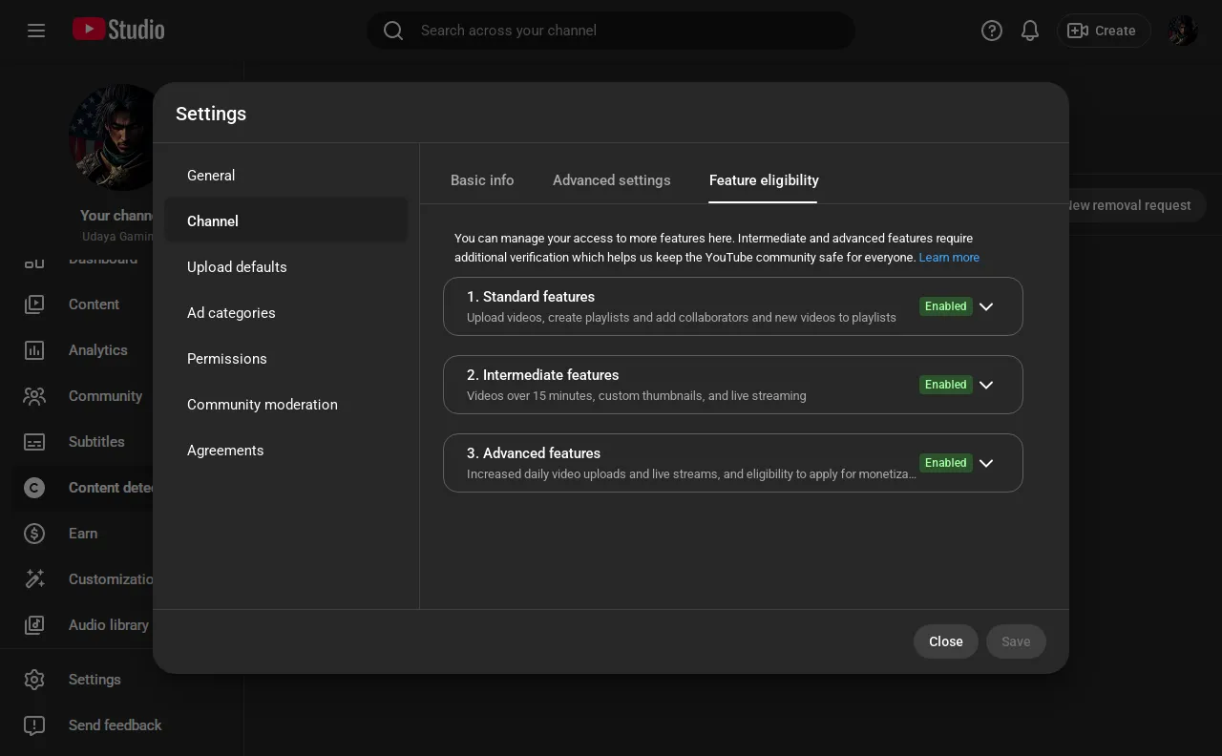Click the channel profile picture in sidebar
This screenshot has height=756, width=1222.
point(111,137)
